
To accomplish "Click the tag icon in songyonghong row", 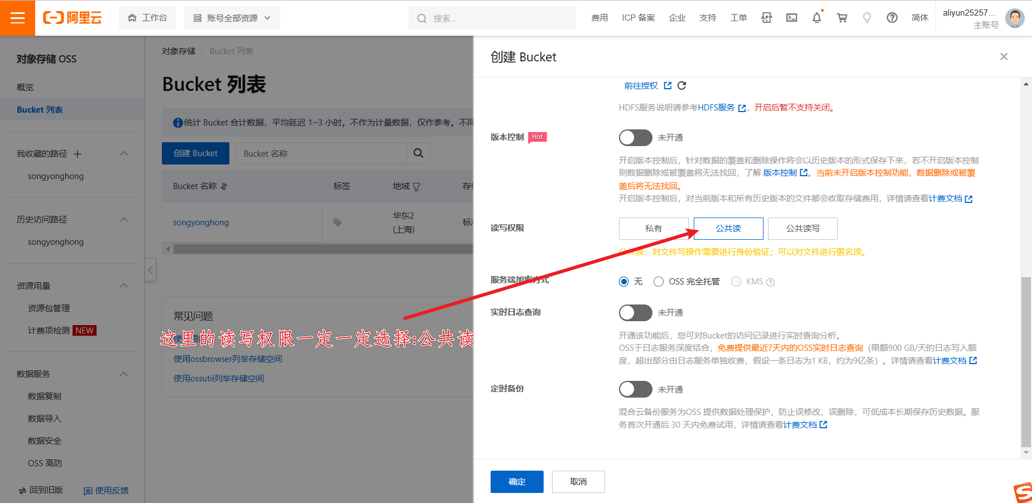I will click(x=337, y=223).
